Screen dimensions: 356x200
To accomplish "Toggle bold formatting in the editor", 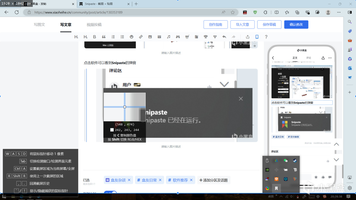I will click(x=95, y=37).
